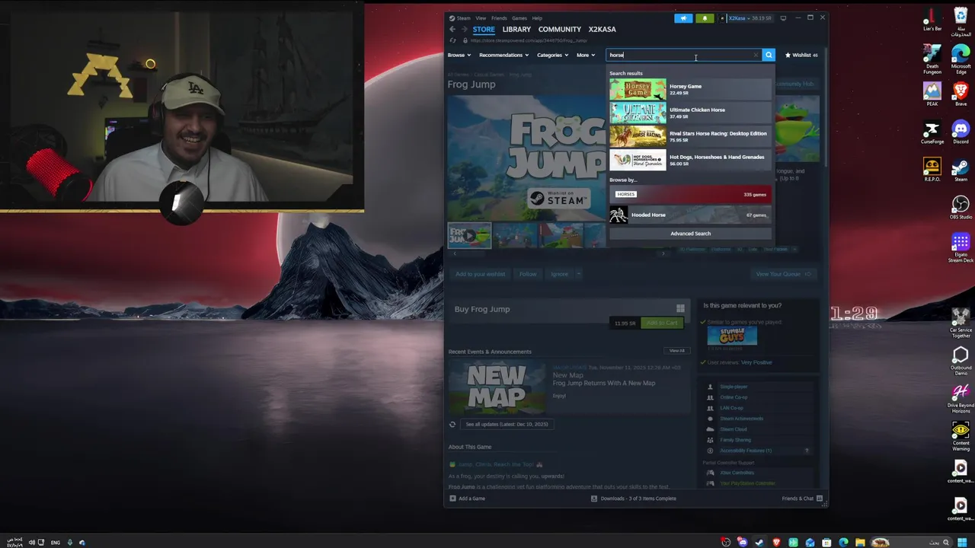Open File Explorer from the taskbar
The width and height of the screenshot is (975, 548).
(860, 543)
